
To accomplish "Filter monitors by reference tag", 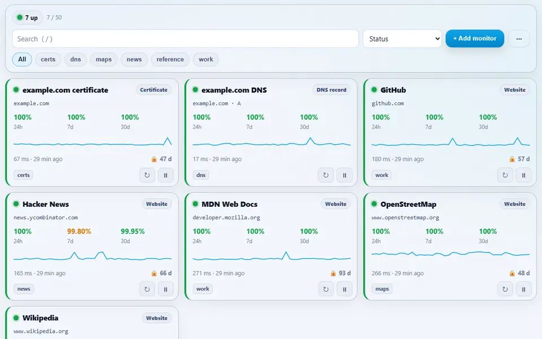I will pos(170,59).
